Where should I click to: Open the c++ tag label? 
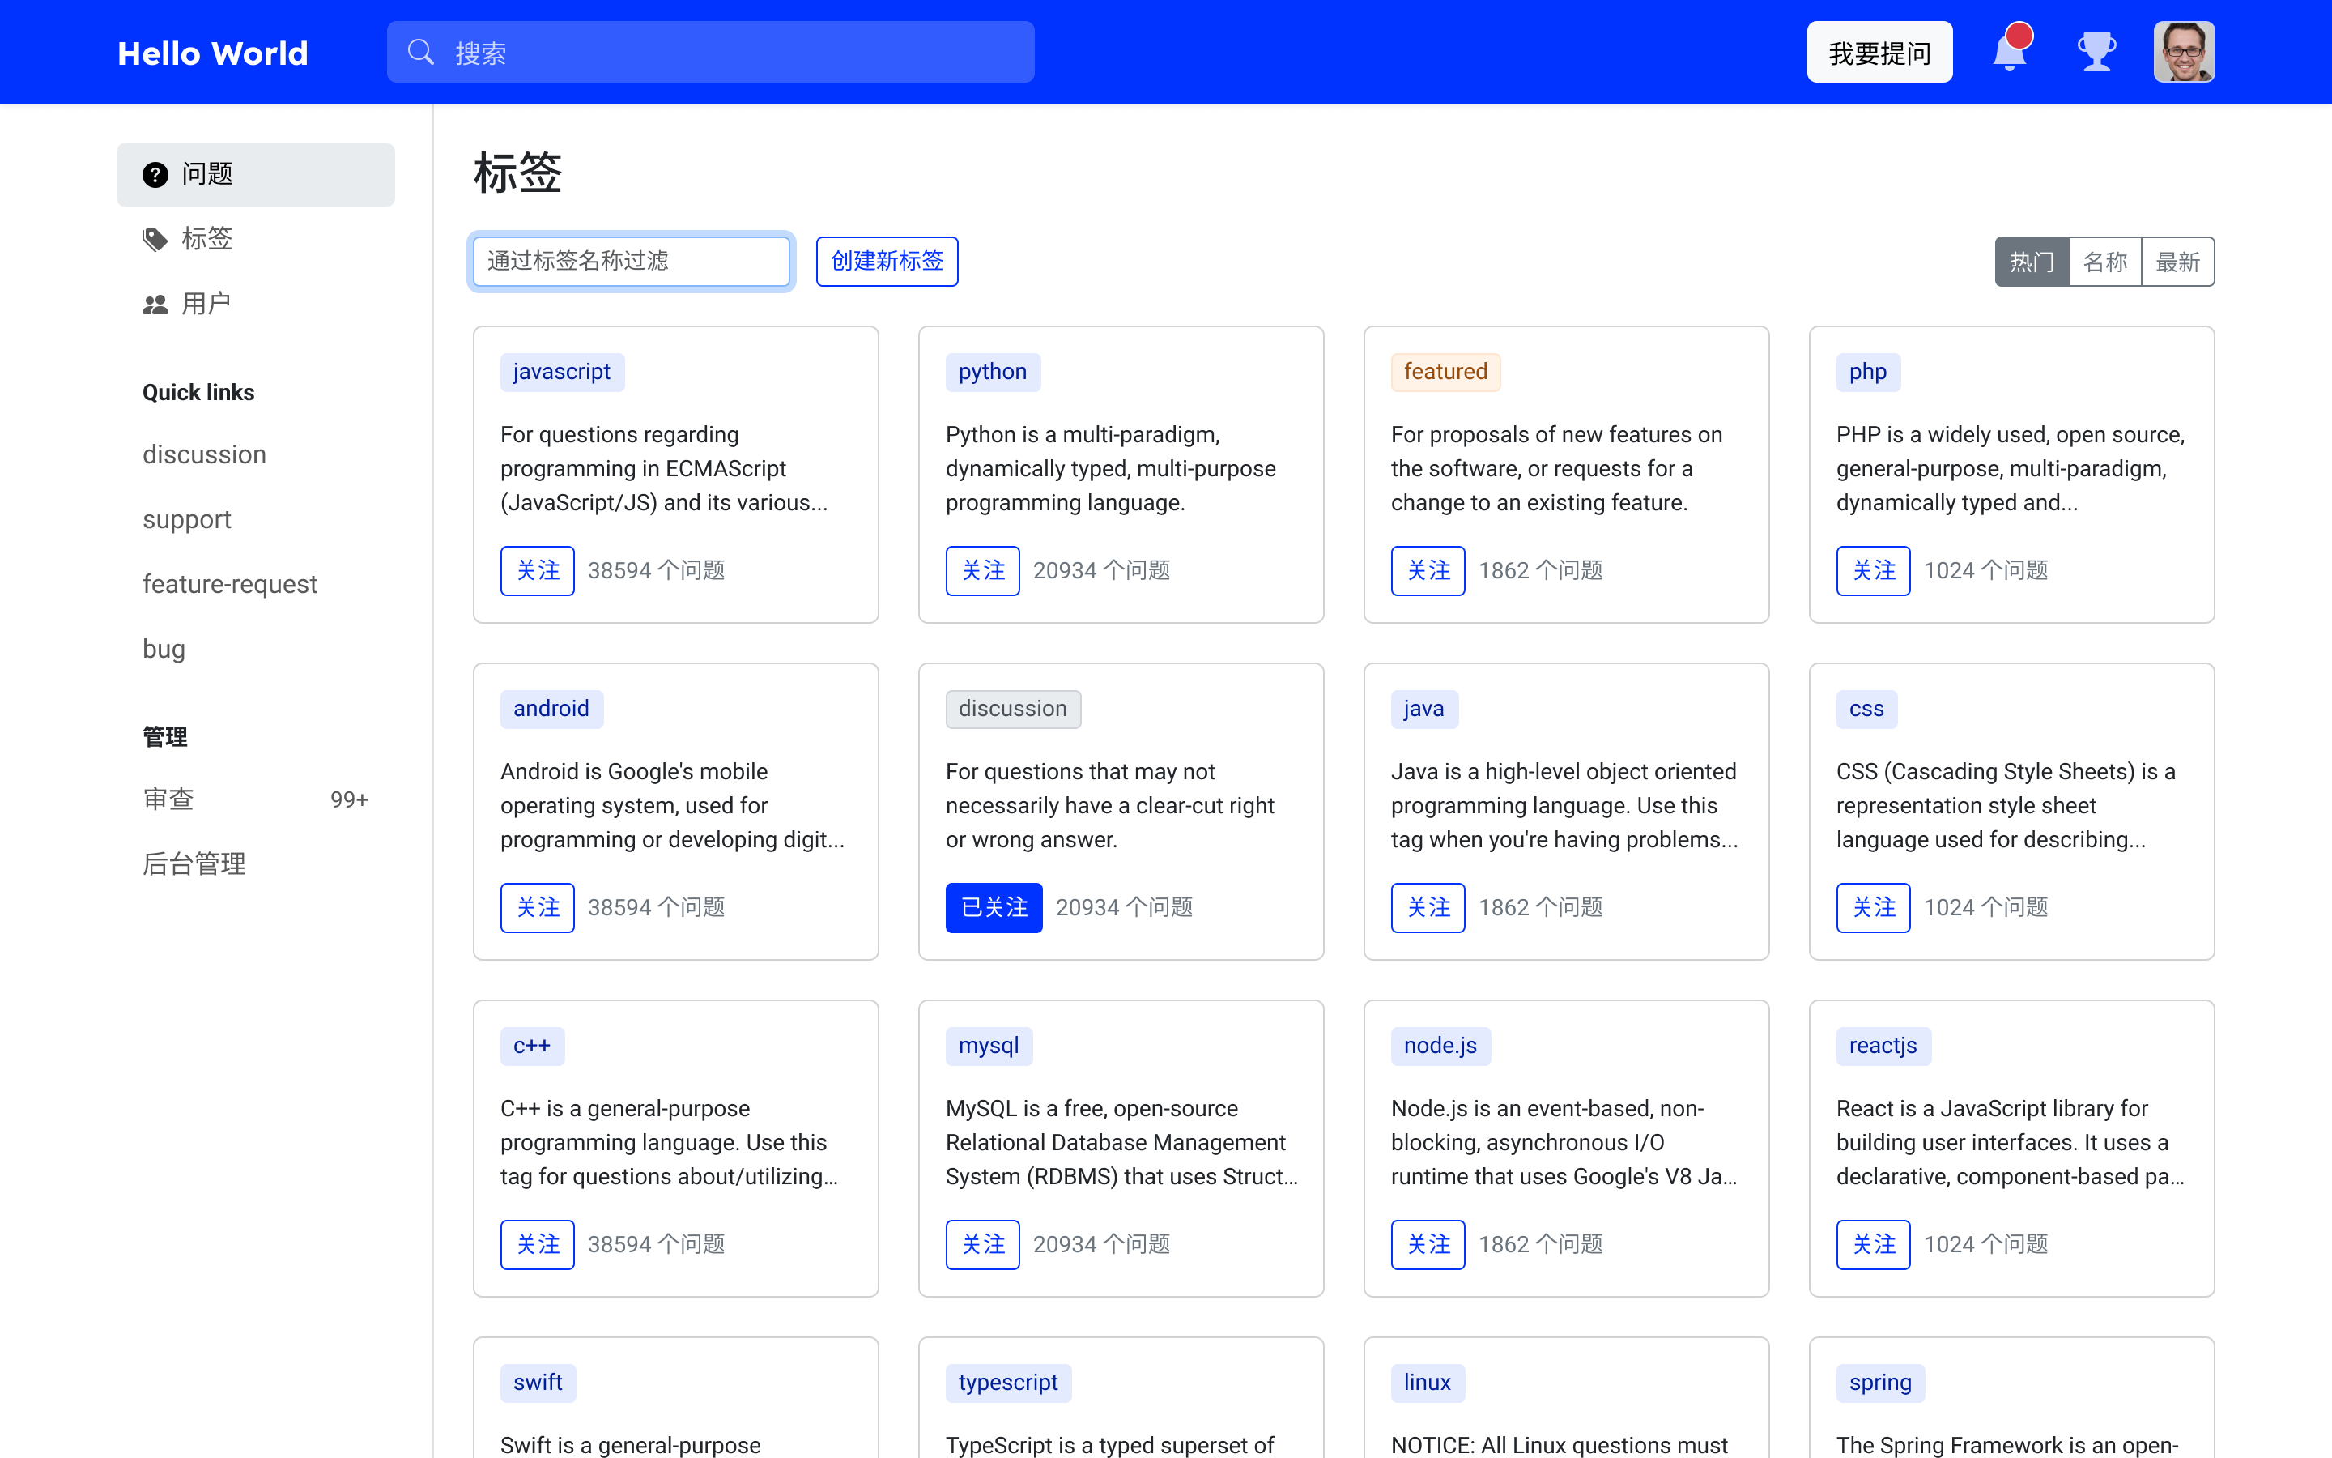tap(532, 1047)
